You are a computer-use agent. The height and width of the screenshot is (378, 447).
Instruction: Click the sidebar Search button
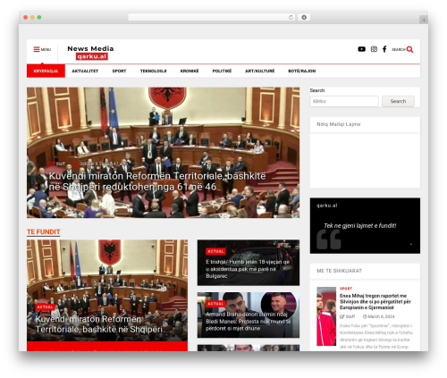pos(398,101)
